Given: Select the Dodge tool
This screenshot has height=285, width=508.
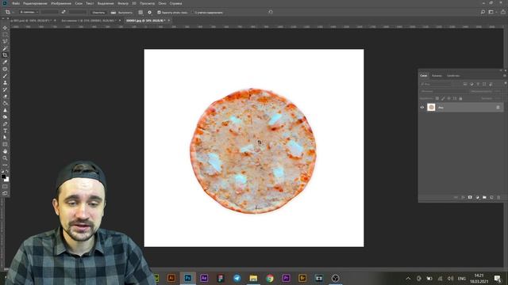Looking at the screenshot, I should (x=5, y=117).
